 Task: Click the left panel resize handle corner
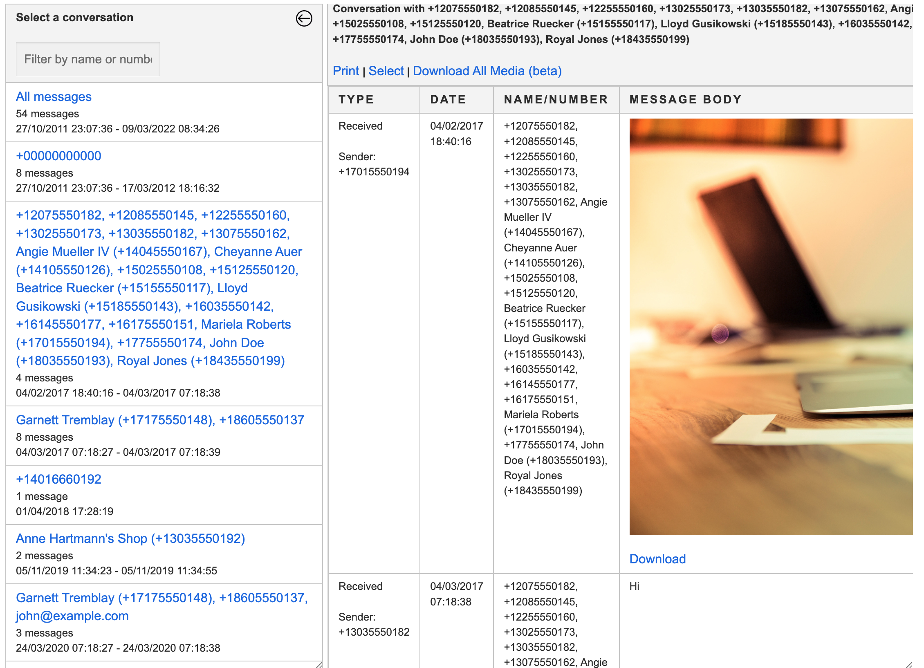click(319, 665)
